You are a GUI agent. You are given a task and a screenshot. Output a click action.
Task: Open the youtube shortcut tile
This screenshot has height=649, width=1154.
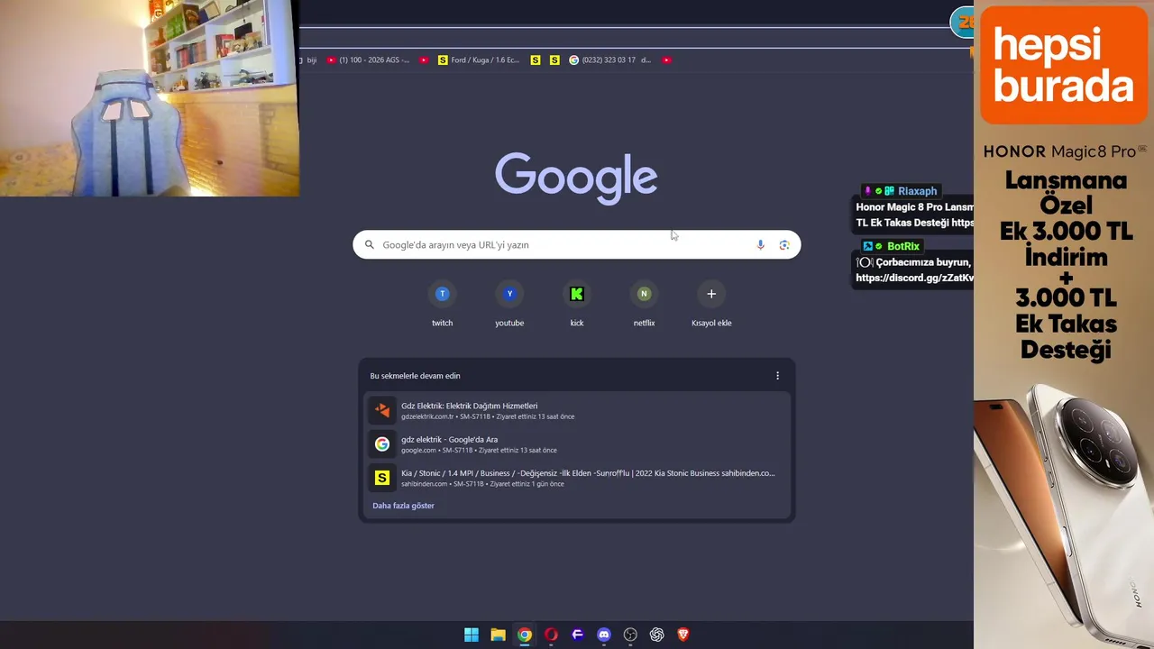pyautogui.click(x=509, y=304)
